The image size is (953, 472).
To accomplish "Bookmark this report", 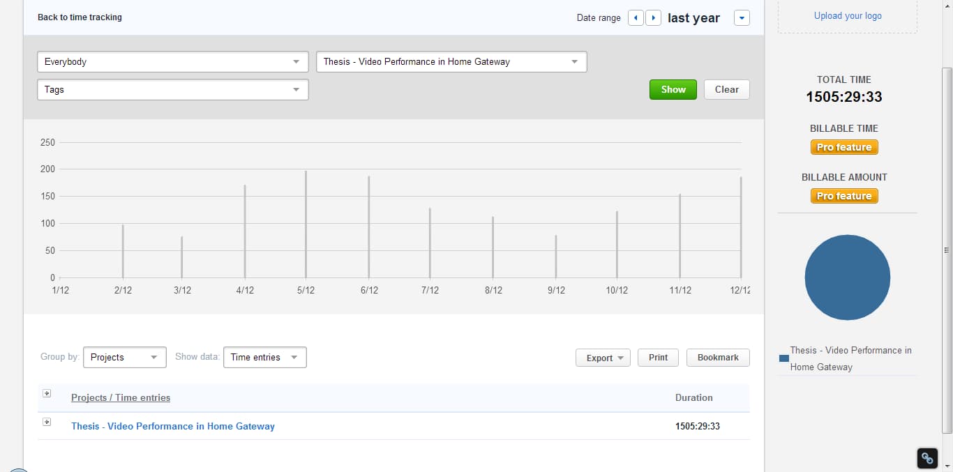I will (x=718, y=358).
